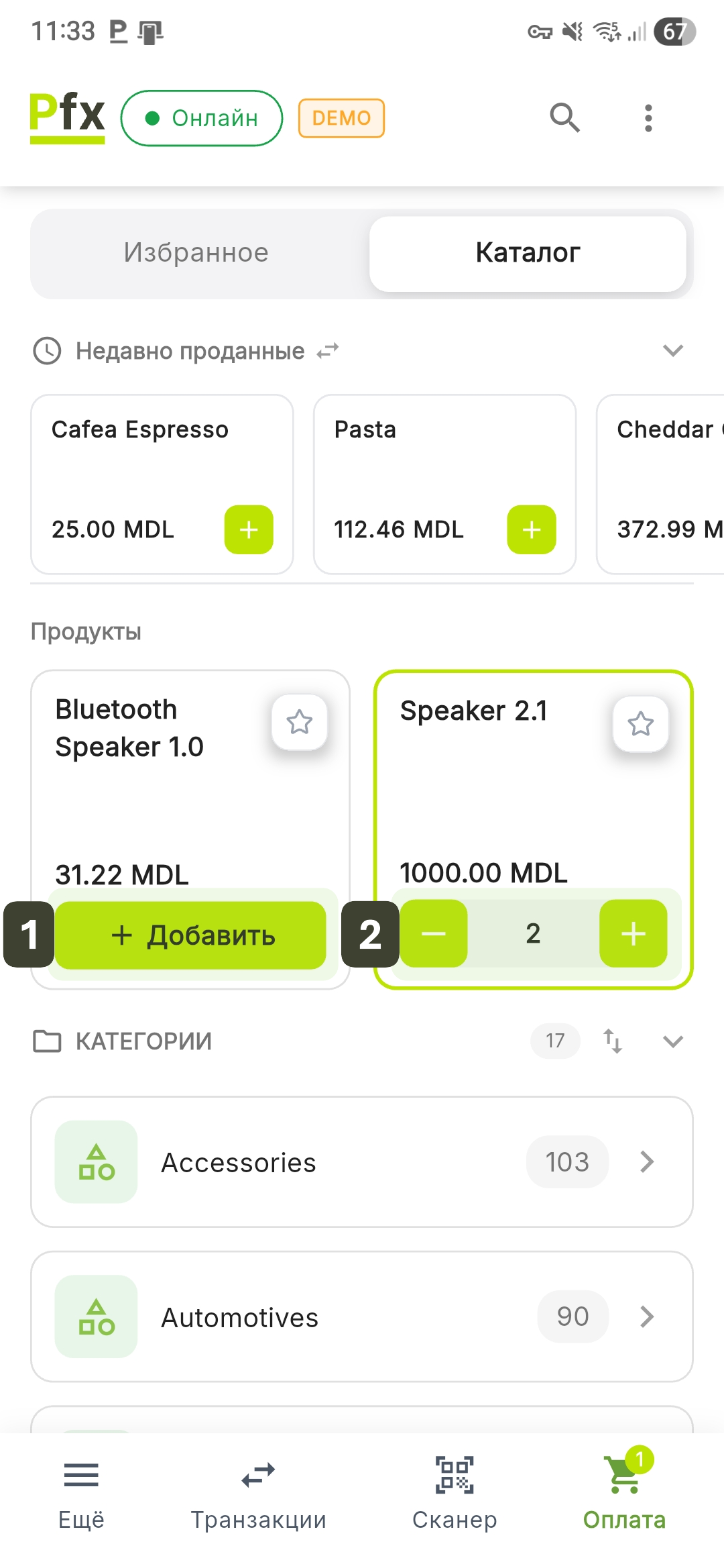724x1554 pixels.
Task: Open the Сканер QR scanner
Action: point(455,1490)
